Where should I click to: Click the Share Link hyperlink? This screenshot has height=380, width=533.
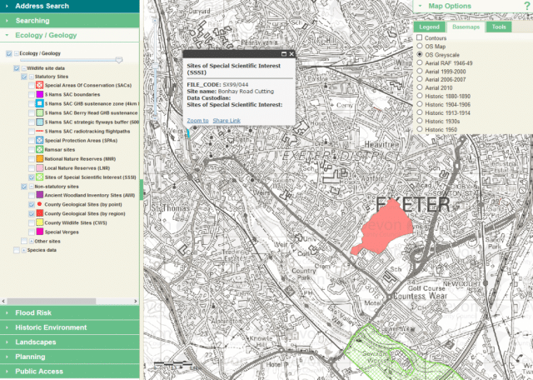(x=227, y=121)
